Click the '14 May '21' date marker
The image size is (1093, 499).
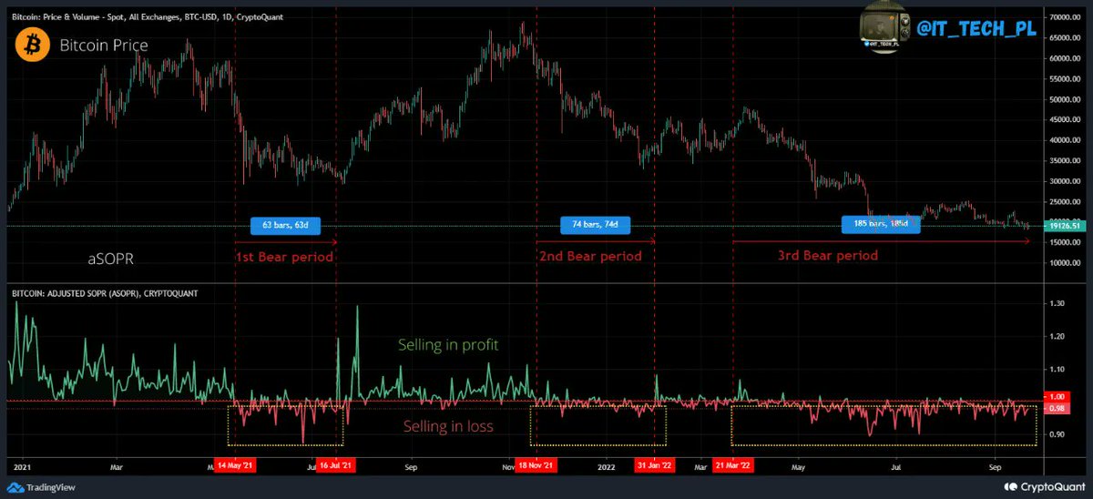[x=235, y=465]
